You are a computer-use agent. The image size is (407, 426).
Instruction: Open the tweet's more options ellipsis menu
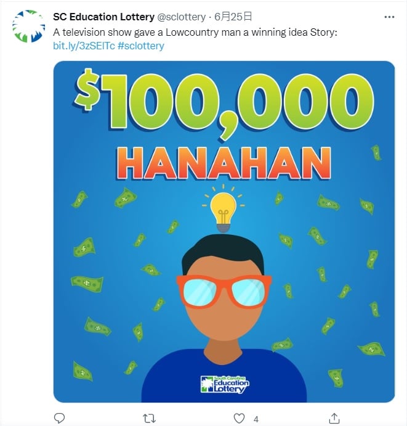click(x=389, y=17)
